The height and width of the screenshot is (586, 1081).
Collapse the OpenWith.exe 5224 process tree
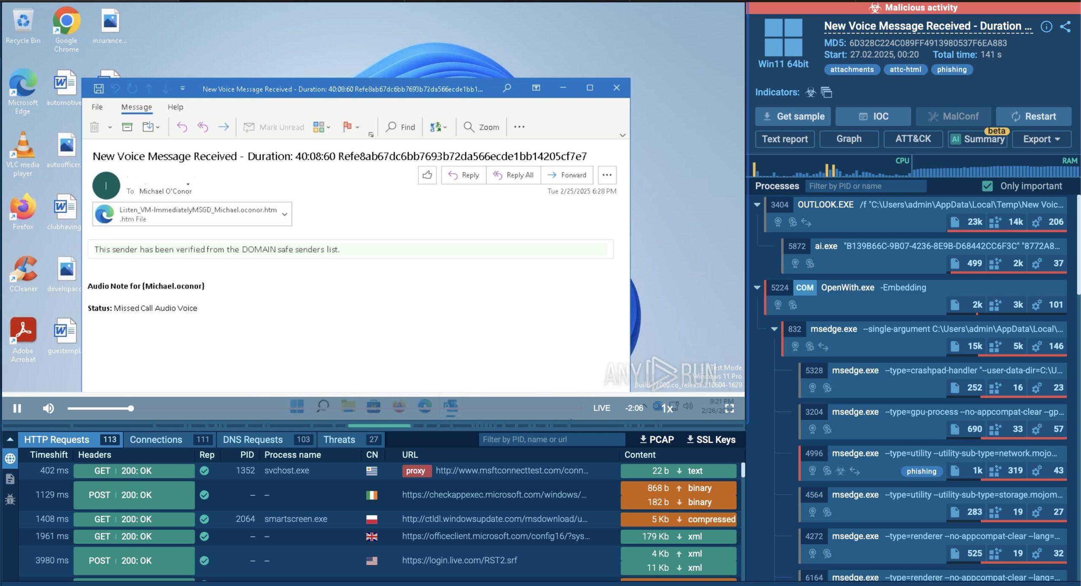coord(757,287)
